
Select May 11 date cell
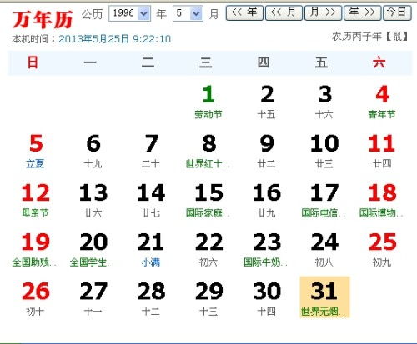pos(382,152)
